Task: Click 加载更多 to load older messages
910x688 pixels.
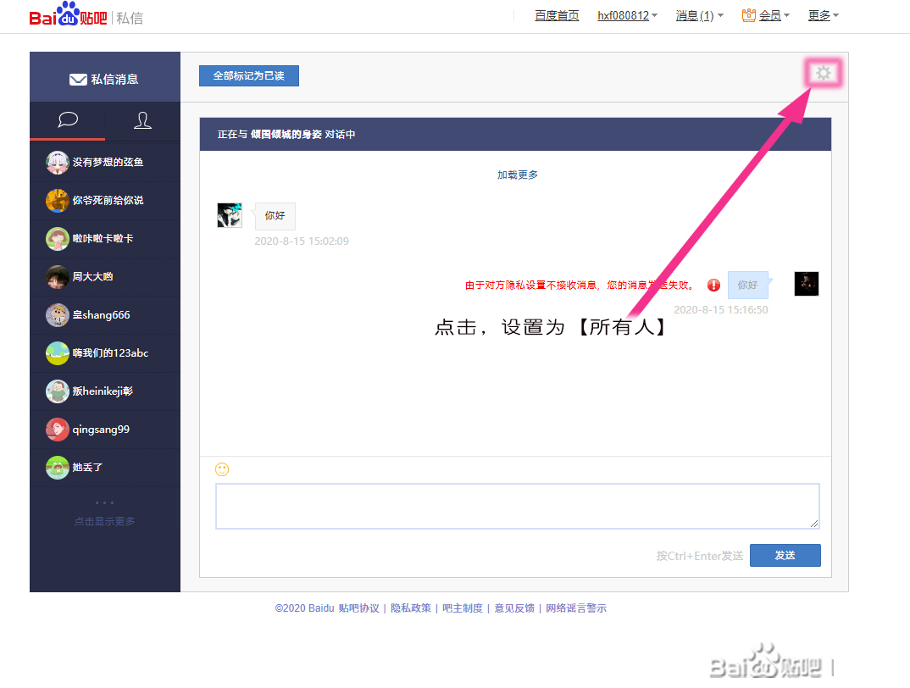Action: click(518, 175)
